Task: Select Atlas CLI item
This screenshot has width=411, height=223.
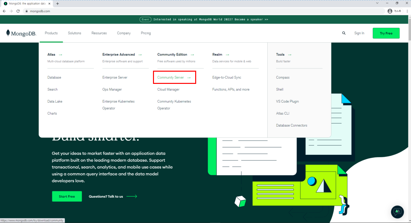Action: (x=283, y=113)
